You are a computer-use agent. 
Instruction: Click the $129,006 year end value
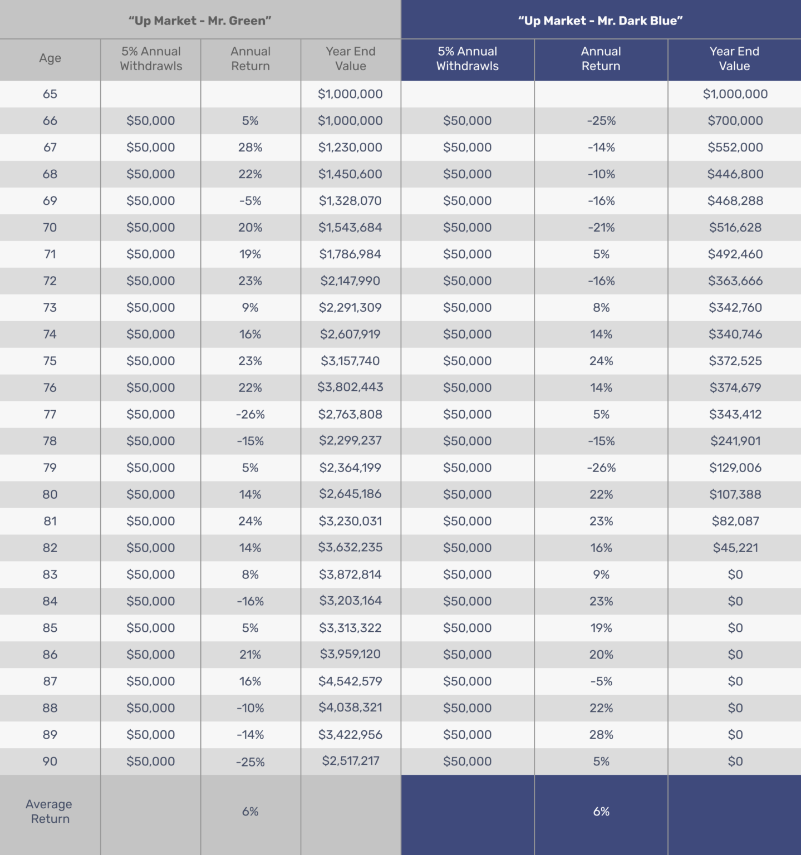735,468
